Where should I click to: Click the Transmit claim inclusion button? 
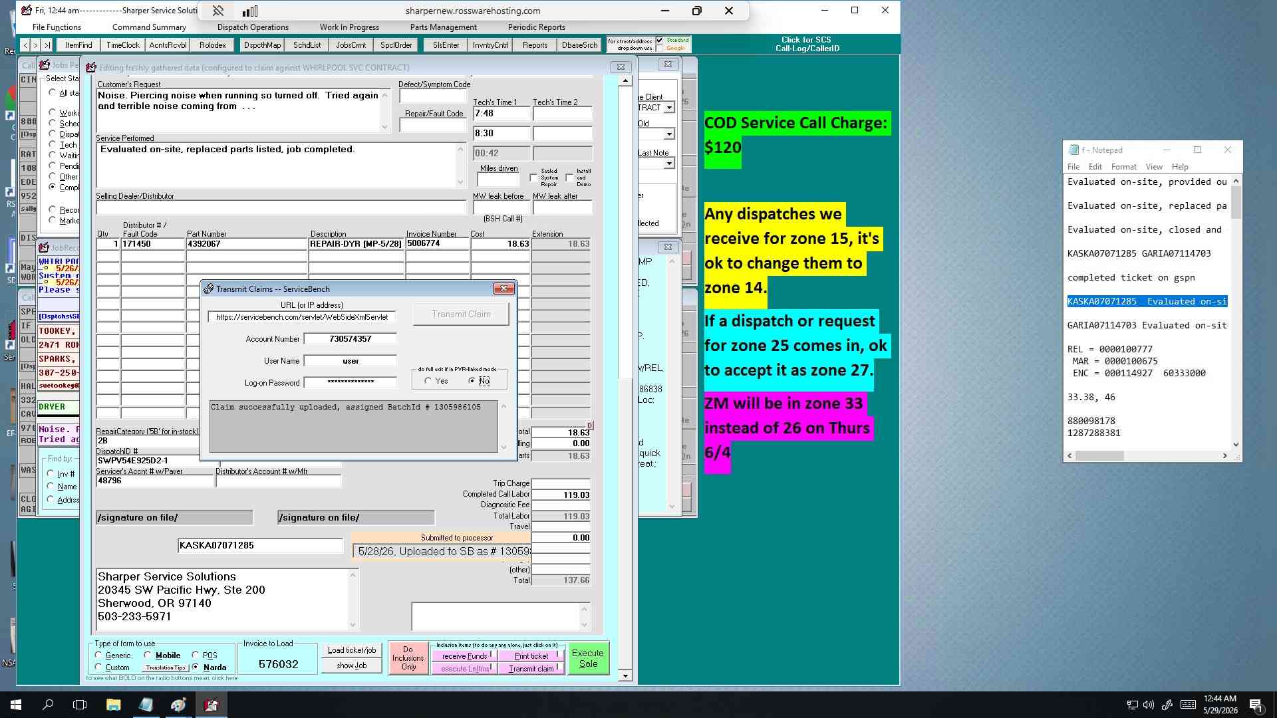[x=531, y=669]
